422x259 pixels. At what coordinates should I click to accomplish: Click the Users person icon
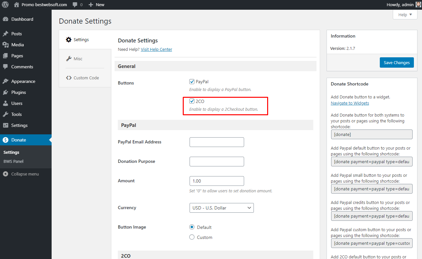6,103
